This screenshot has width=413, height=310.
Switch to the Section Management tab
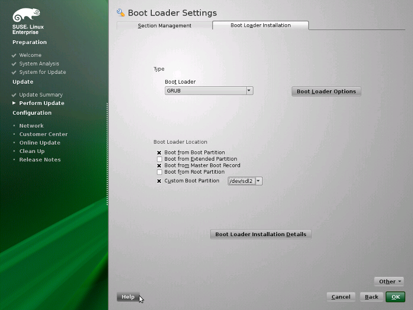click(x=164, y=26)
